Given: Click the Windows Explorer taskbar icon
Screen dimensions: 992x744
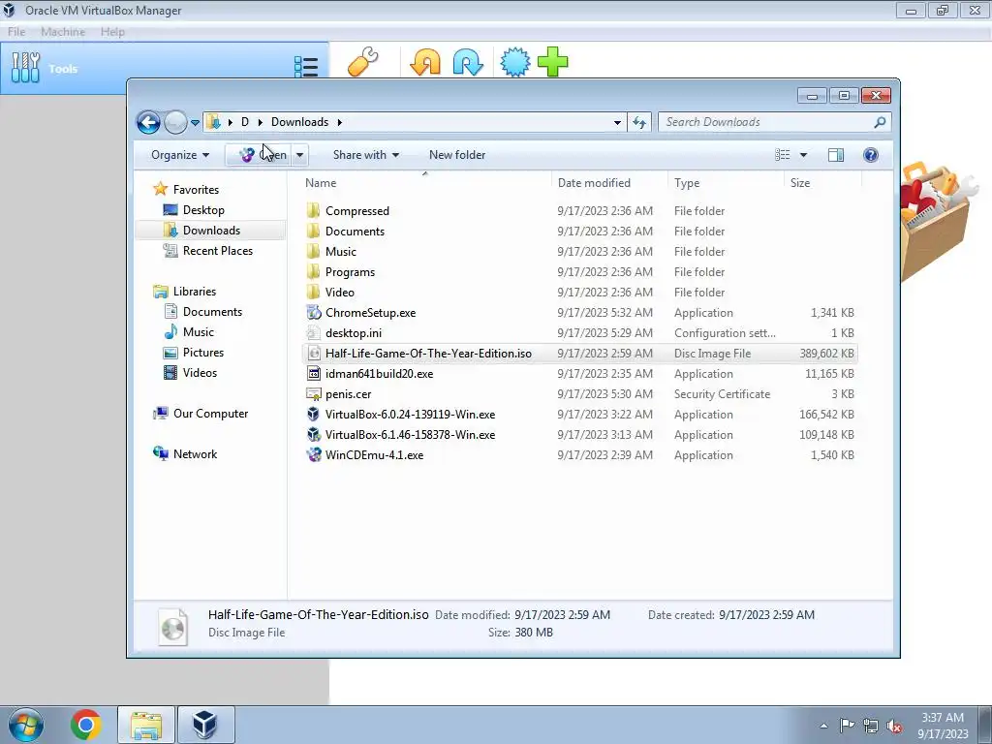Looking at the screenshot, I should 146,725.
